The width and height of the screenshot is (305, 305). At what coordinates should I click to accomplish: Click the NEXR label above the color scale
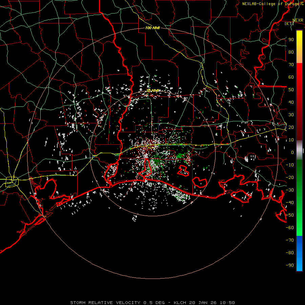point(298,20)
